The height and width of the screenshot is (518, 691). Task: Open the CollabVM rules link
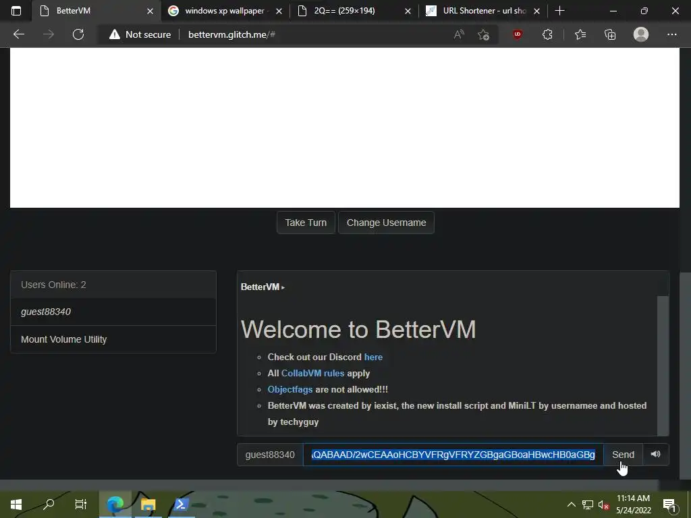(x=312, y=373)
